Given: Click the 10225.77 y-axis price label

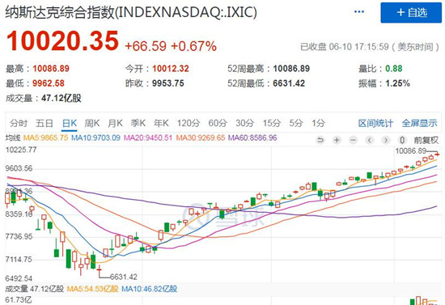Looking at the screenshot, I should click(x=21, y=150).
